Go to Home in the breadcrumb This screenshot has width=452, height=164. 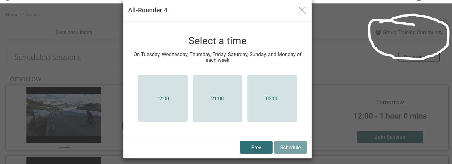(12, 15)
